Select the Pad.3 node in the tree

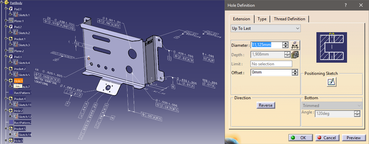point(18,57)
